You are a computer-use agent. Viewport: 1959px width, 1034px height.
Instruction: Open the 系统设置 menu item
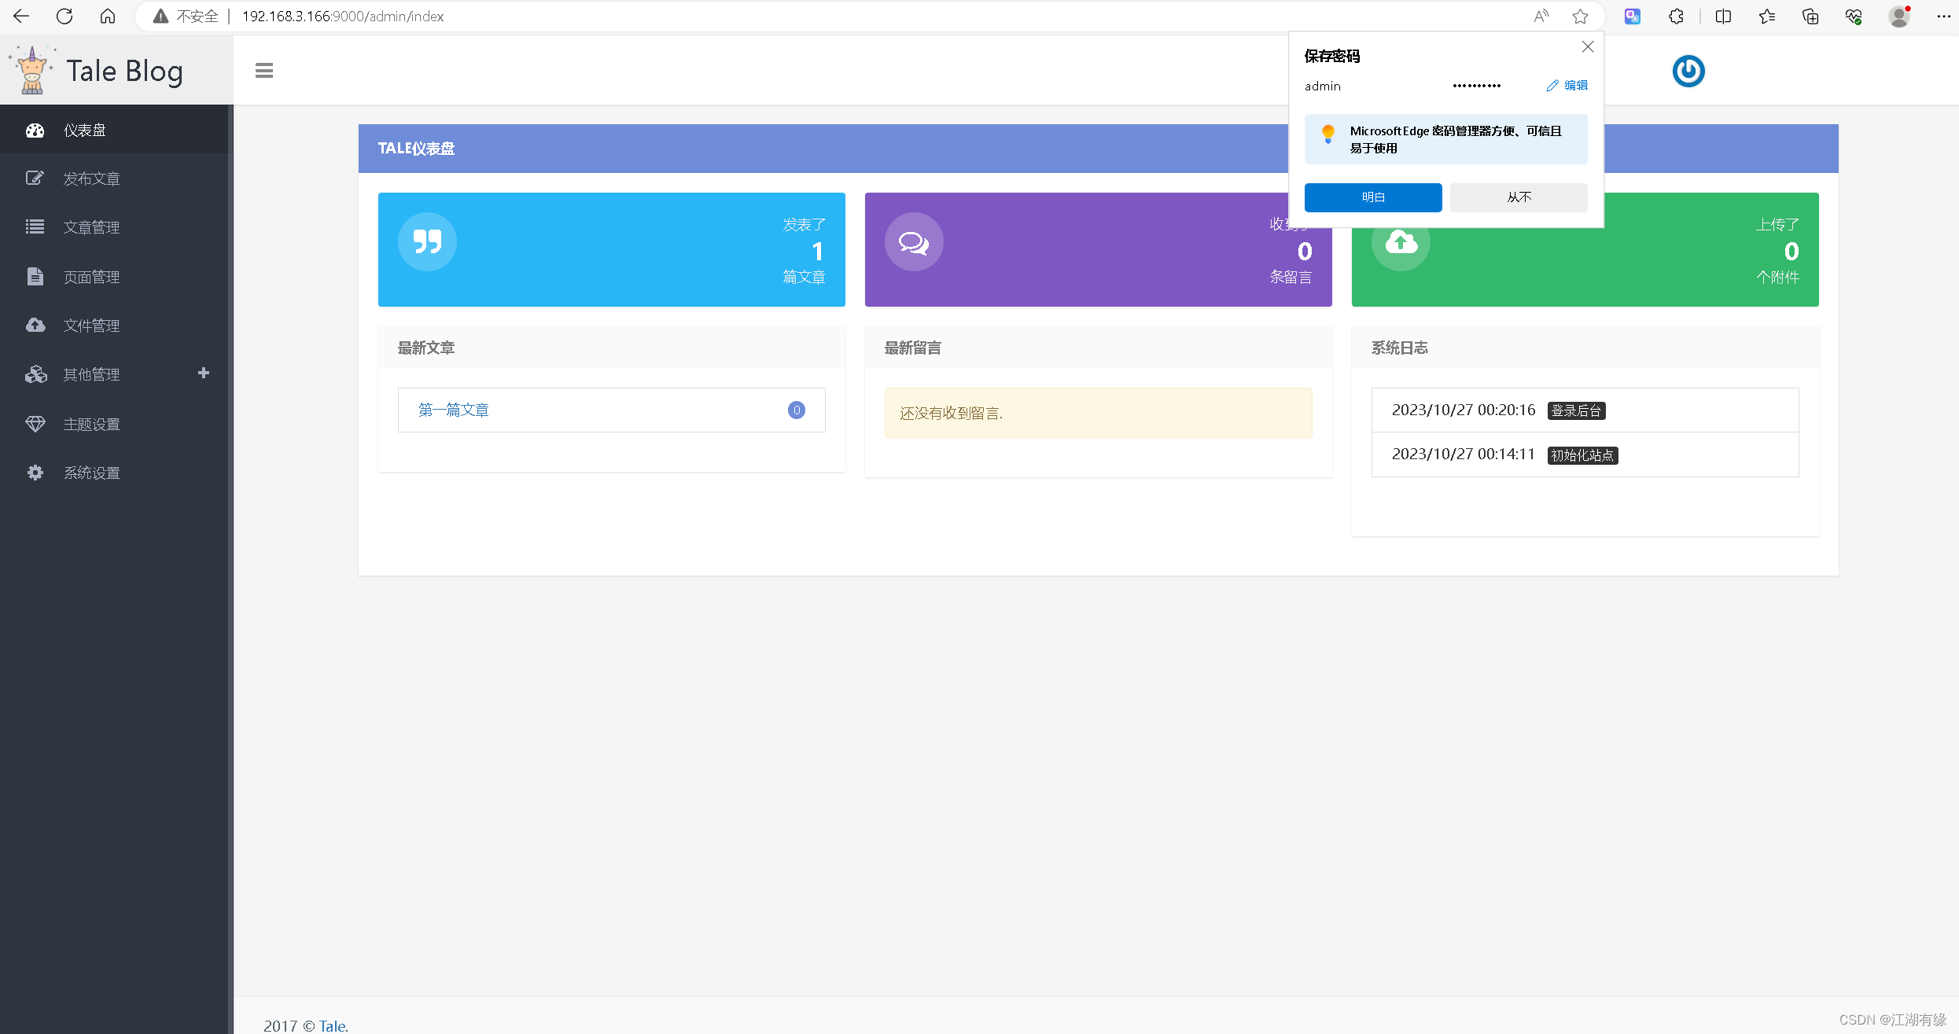tap(115, 473)
